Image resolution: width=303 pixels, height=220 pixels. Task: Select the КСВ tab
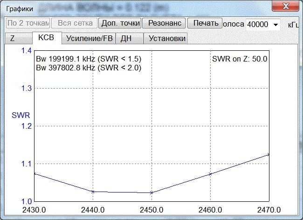click(47, 38)
